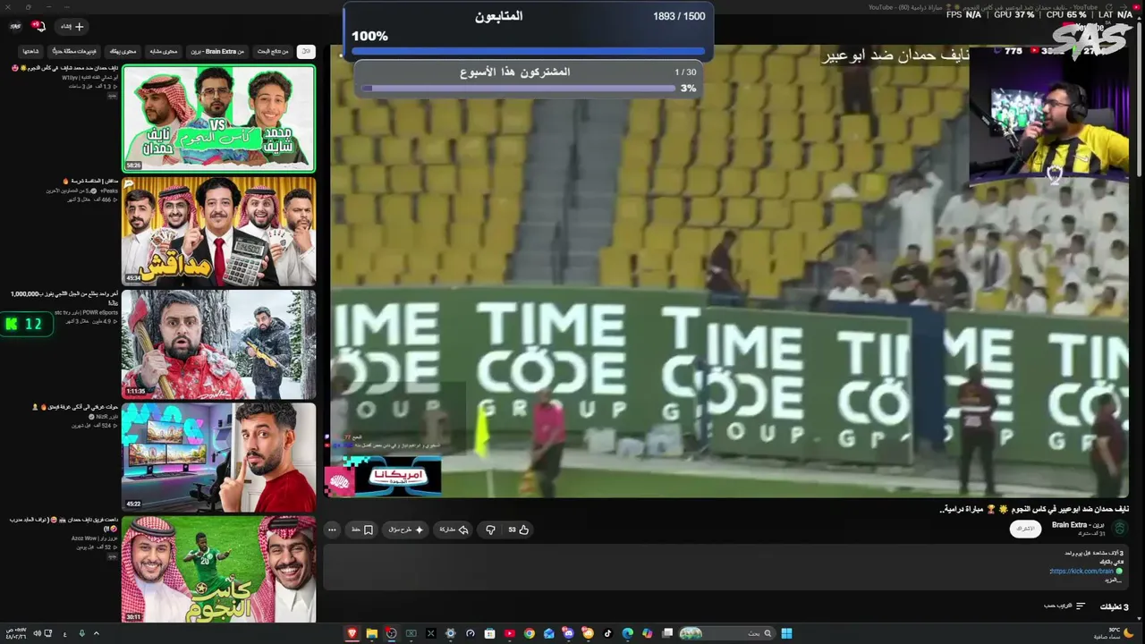
Task: Select the فيديوهات محمَّلة حديثًا chip
Action: coord(73,51)
